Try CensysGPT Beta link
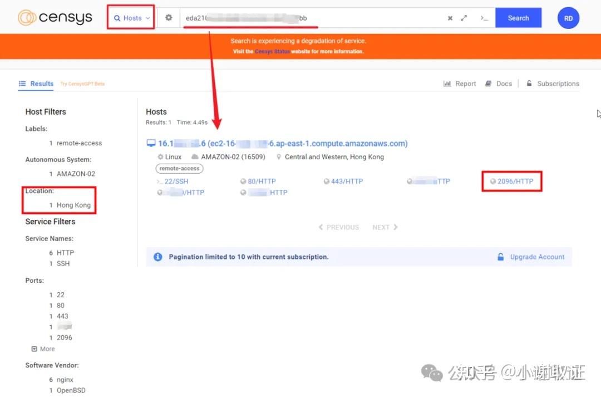Image resolution: width=601 pixels, height=397 pixels. [82, 84]
